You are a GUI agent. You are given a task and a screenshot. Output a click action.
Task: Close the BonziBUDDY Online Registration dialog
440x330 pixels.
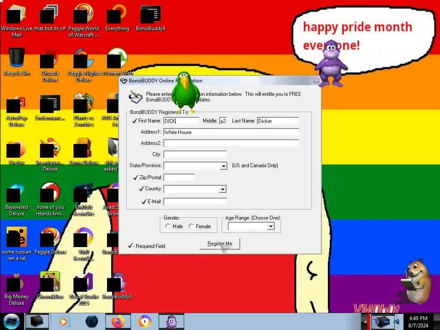316,80
